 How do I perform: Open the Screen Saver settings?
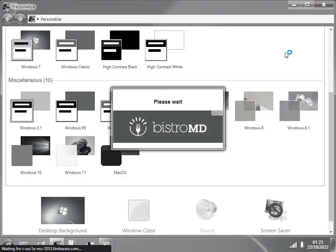click(275, 216)
